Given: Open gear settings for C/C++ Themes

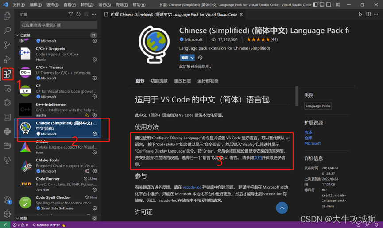Looking at the screenshot, I should (94, 78).
